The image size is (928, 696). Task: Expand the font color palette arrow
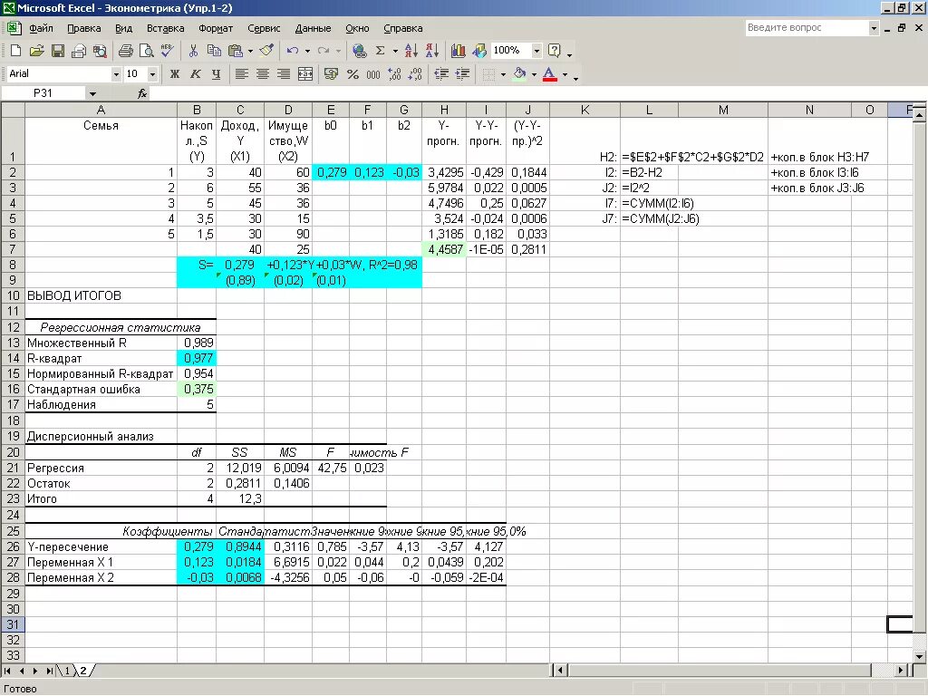click(x=565, y=74)
